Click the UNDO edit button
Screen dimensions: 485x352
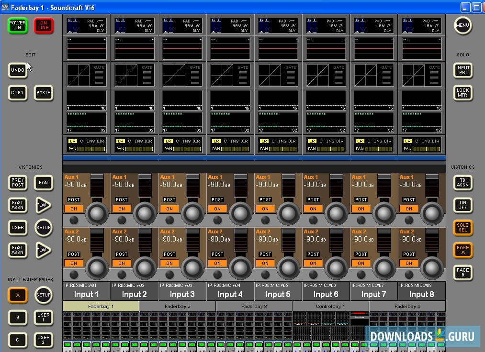click(x=18, y=70)
